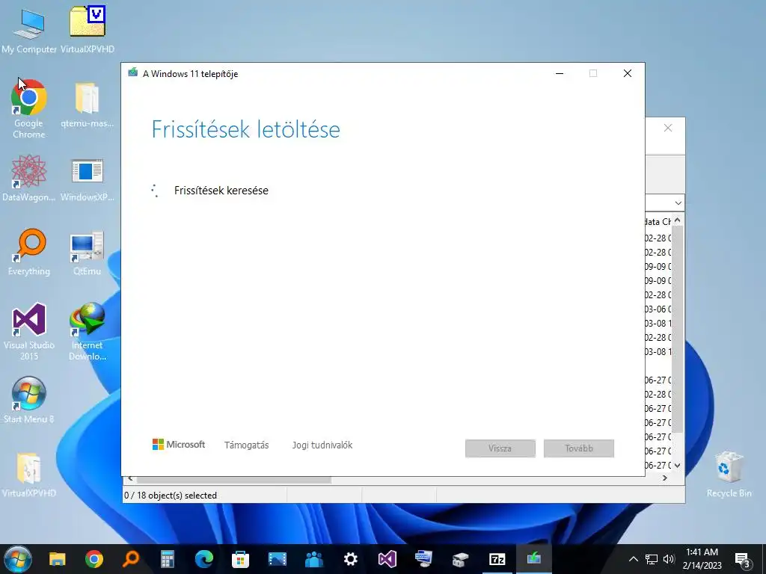The width and height of the screenshot is (766, 574).
Task: Launch Google Chrome desktop shortcut
Action: [29, 108]
